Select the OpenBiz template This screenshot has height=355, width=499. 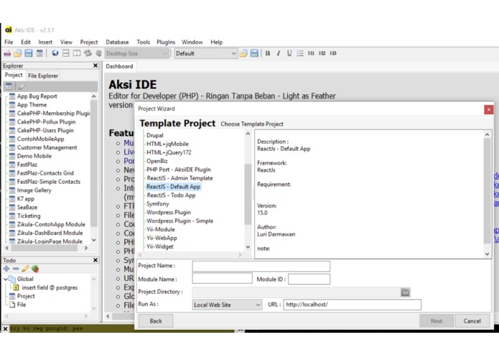[157, 161]
